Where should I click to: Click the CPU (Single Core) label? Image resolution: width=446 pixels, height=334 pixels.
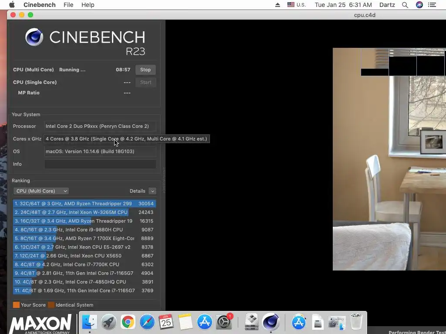tap(35, 82)
